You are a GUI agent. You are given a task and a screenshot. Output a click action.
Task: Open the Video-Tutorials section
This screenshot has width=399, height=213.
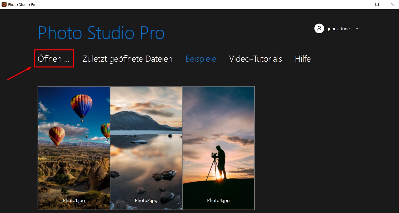(x=256, y=59)
